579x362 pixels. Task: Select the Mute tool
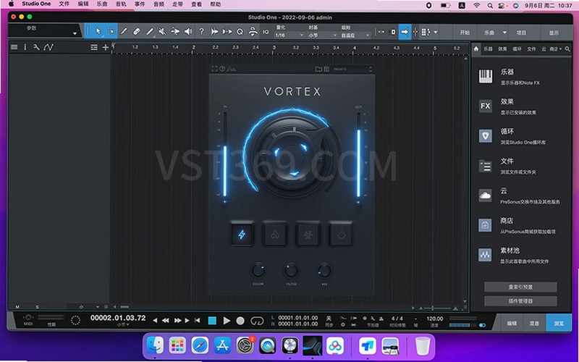pyautogui.click(x=162, y=32)
